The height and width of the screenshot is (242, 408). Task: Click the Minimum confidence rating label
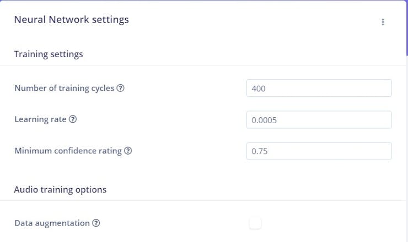[68, 151]
